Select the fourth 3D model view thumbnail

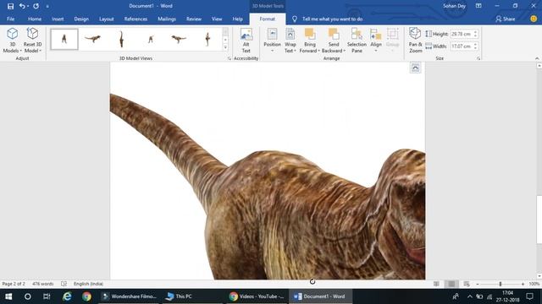pyautogui.click(x=151, y=39)
